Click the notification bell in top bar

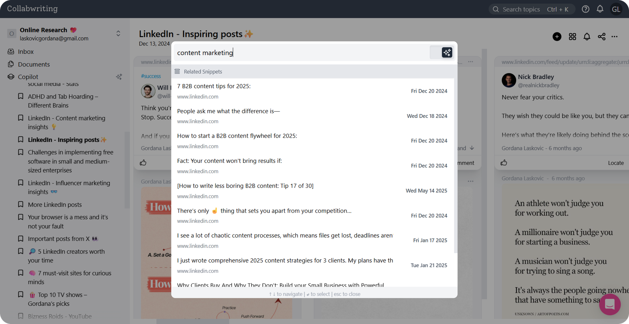(x=600, y=9)
